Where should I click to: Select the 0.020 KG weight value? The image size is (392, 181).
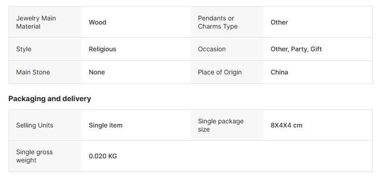103,156
